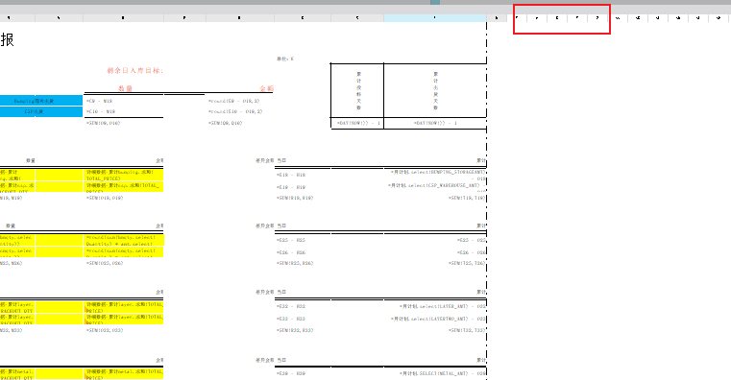Click the formula cell =round(E10 - O19,2)
This screenshot has height=380, width=731.
pyautogui.click(x=240, y=111)
